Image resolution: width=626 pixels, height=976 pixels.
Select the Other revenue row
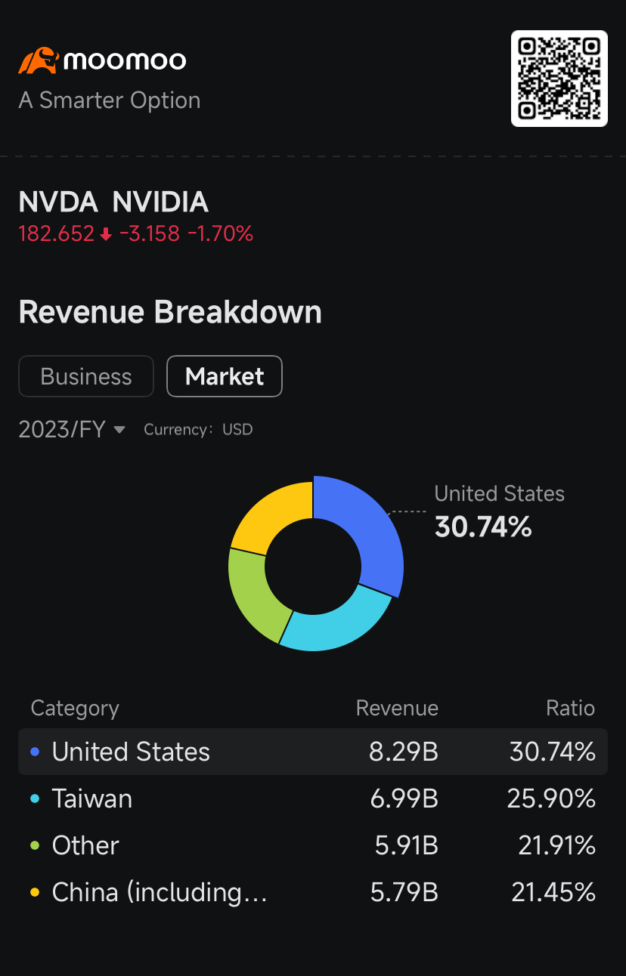pos(312,845)
